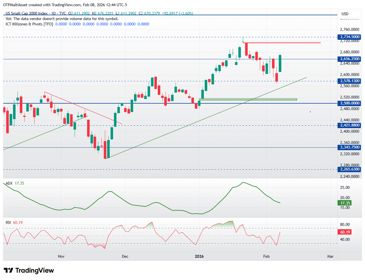The width and height of the screenshot is (365, 280).
Task: Click the 2,500.0000 price level label
Action: click(350, 103)
